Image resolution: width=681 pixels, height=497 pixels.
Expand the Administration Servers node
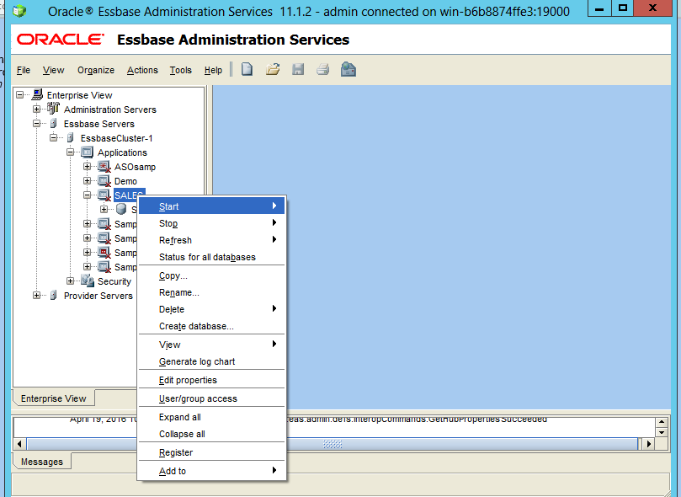click(36, 109)
